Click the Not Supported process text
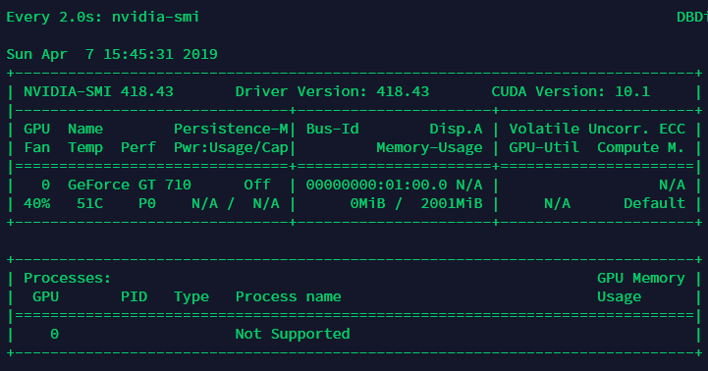This screenshot has width=708, height=371. pos(293,334)
